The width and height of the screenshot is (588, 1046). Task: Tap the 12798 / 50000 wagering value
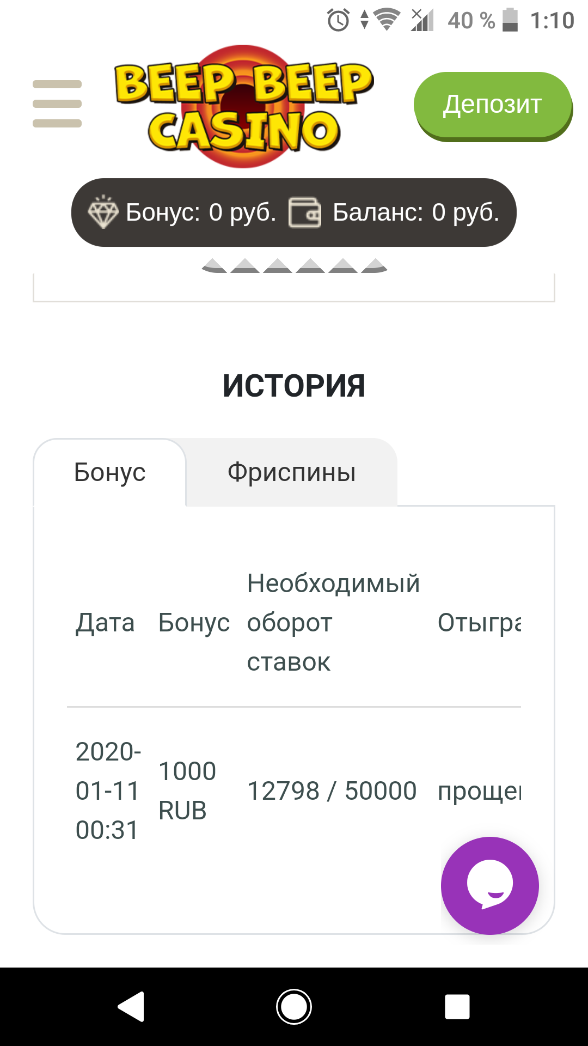click(332, 791)
